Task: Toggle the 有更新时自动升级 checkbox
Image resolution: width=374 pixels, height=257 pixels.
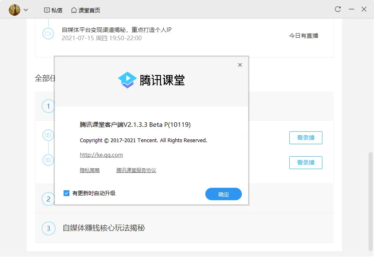Action: 66,193
